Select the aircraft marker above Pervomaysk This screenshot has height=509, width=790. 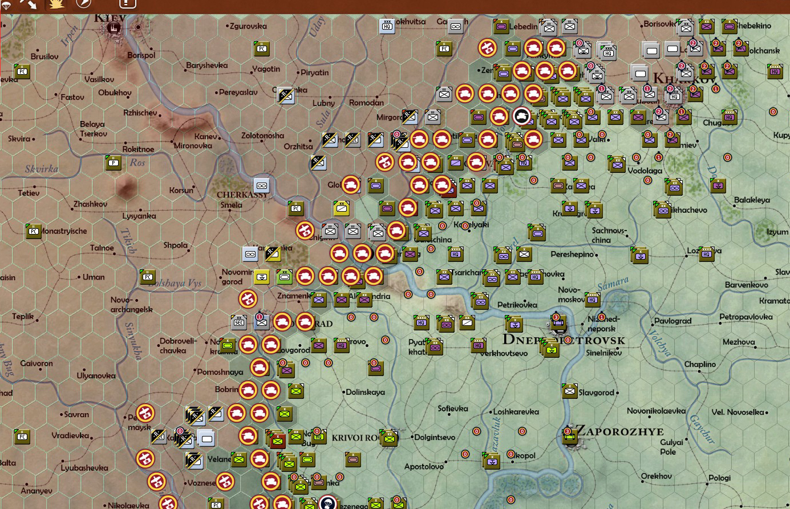coord(145,413)
